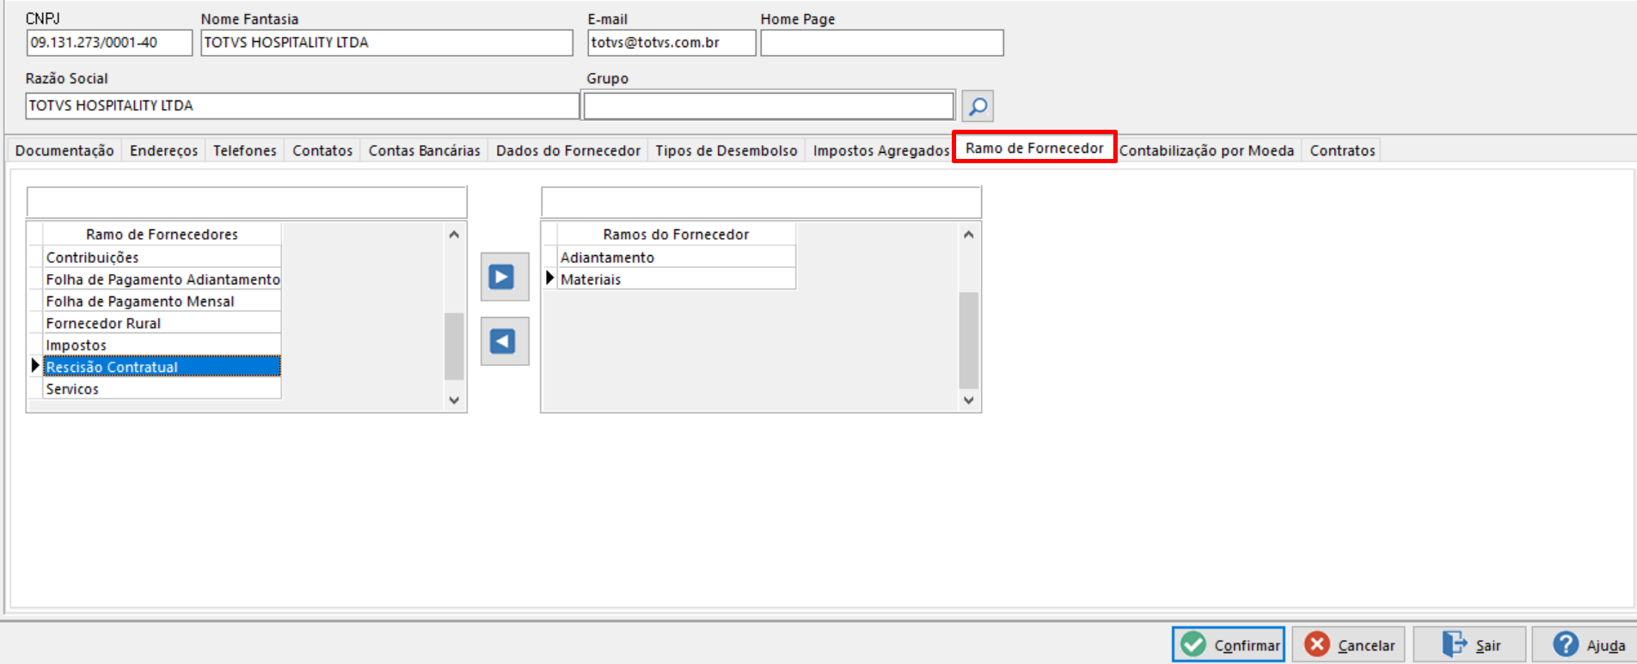The height and width of the screenshot is (664, 1637).
Task: Select Folha de Pagamento Adiantamento row
Action: click(162, 279)
